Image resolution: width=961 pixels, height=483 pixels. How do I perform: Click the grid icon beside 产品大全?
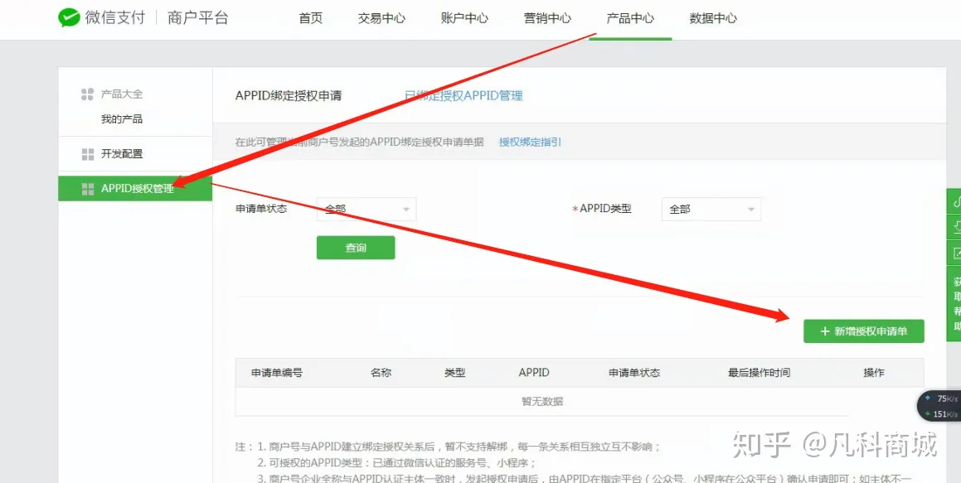click(87, 94)
